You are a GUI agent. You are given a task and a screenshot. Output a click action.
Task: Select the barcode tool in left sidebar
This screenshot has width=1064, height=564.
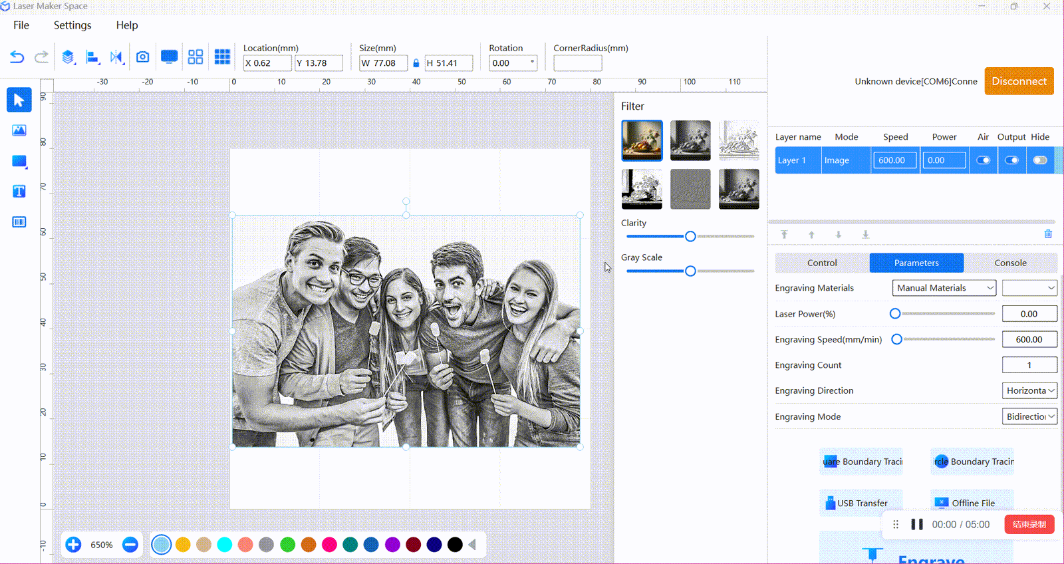point(19,221)
